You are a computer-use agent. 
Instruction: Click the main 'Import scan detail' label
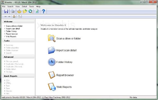pos(66,50)
